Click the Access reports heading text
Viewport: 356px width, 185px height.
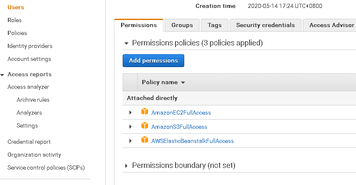(30, 75)
